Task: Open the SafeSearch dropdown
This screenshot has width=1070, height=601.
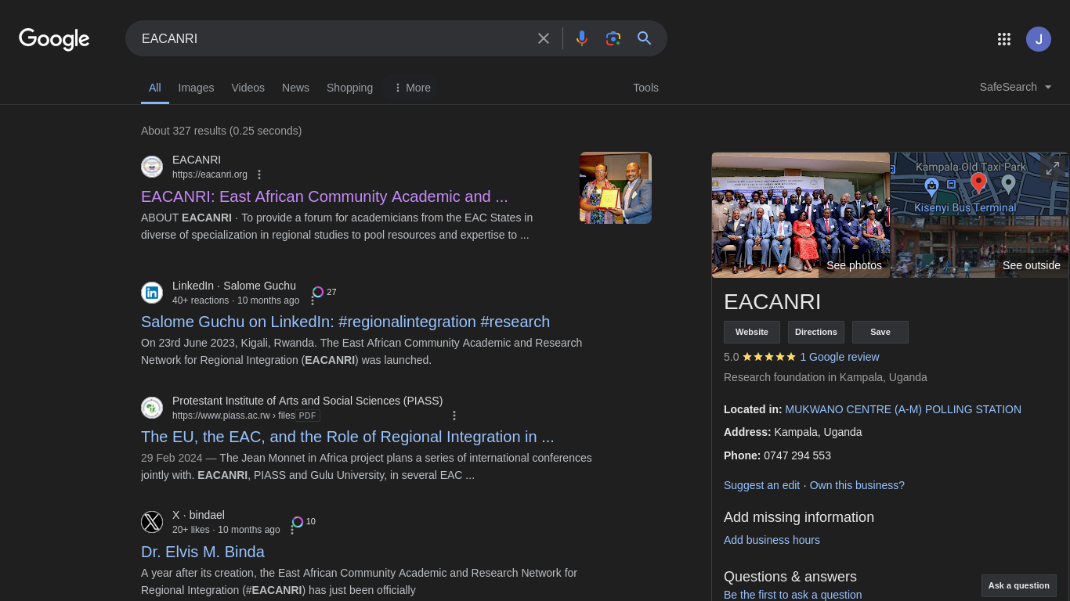Action: [1016, 87]
